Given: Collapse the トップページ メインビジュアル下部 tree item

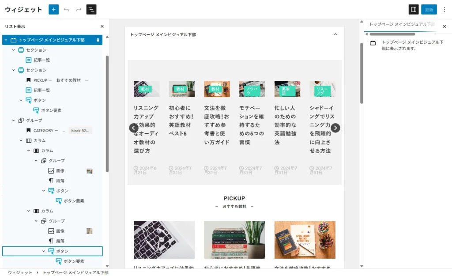Looking at the screenshot, I should coord(6,40).
